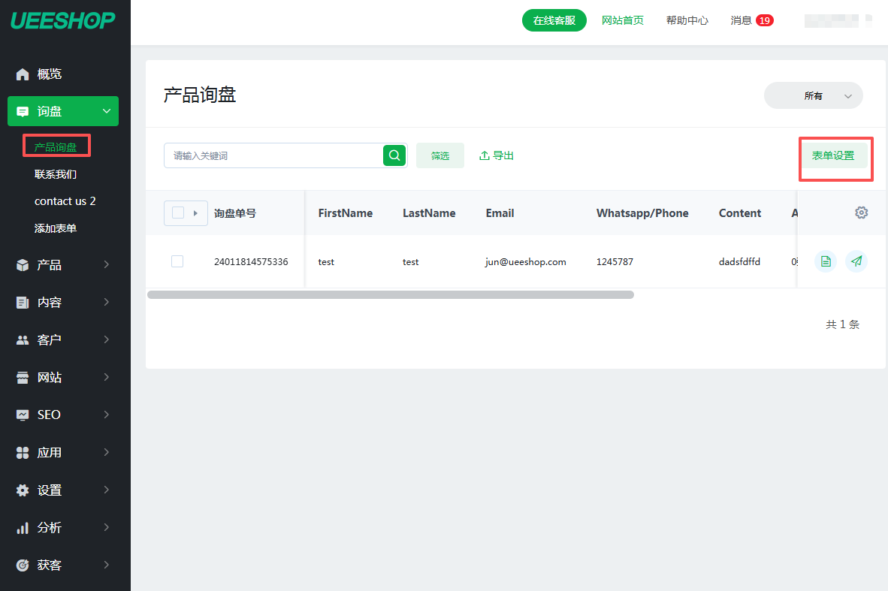Click the 在线客服 button
The width and height of the screenshot is (888, 591).
tap(554, 20)
